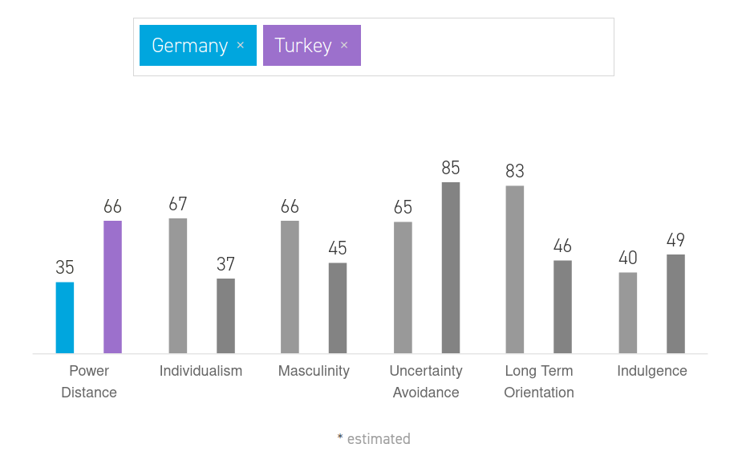Remove Turkey tag with its × icon
This screenshot has width=742, height=460.
click(x=344, y=46)
